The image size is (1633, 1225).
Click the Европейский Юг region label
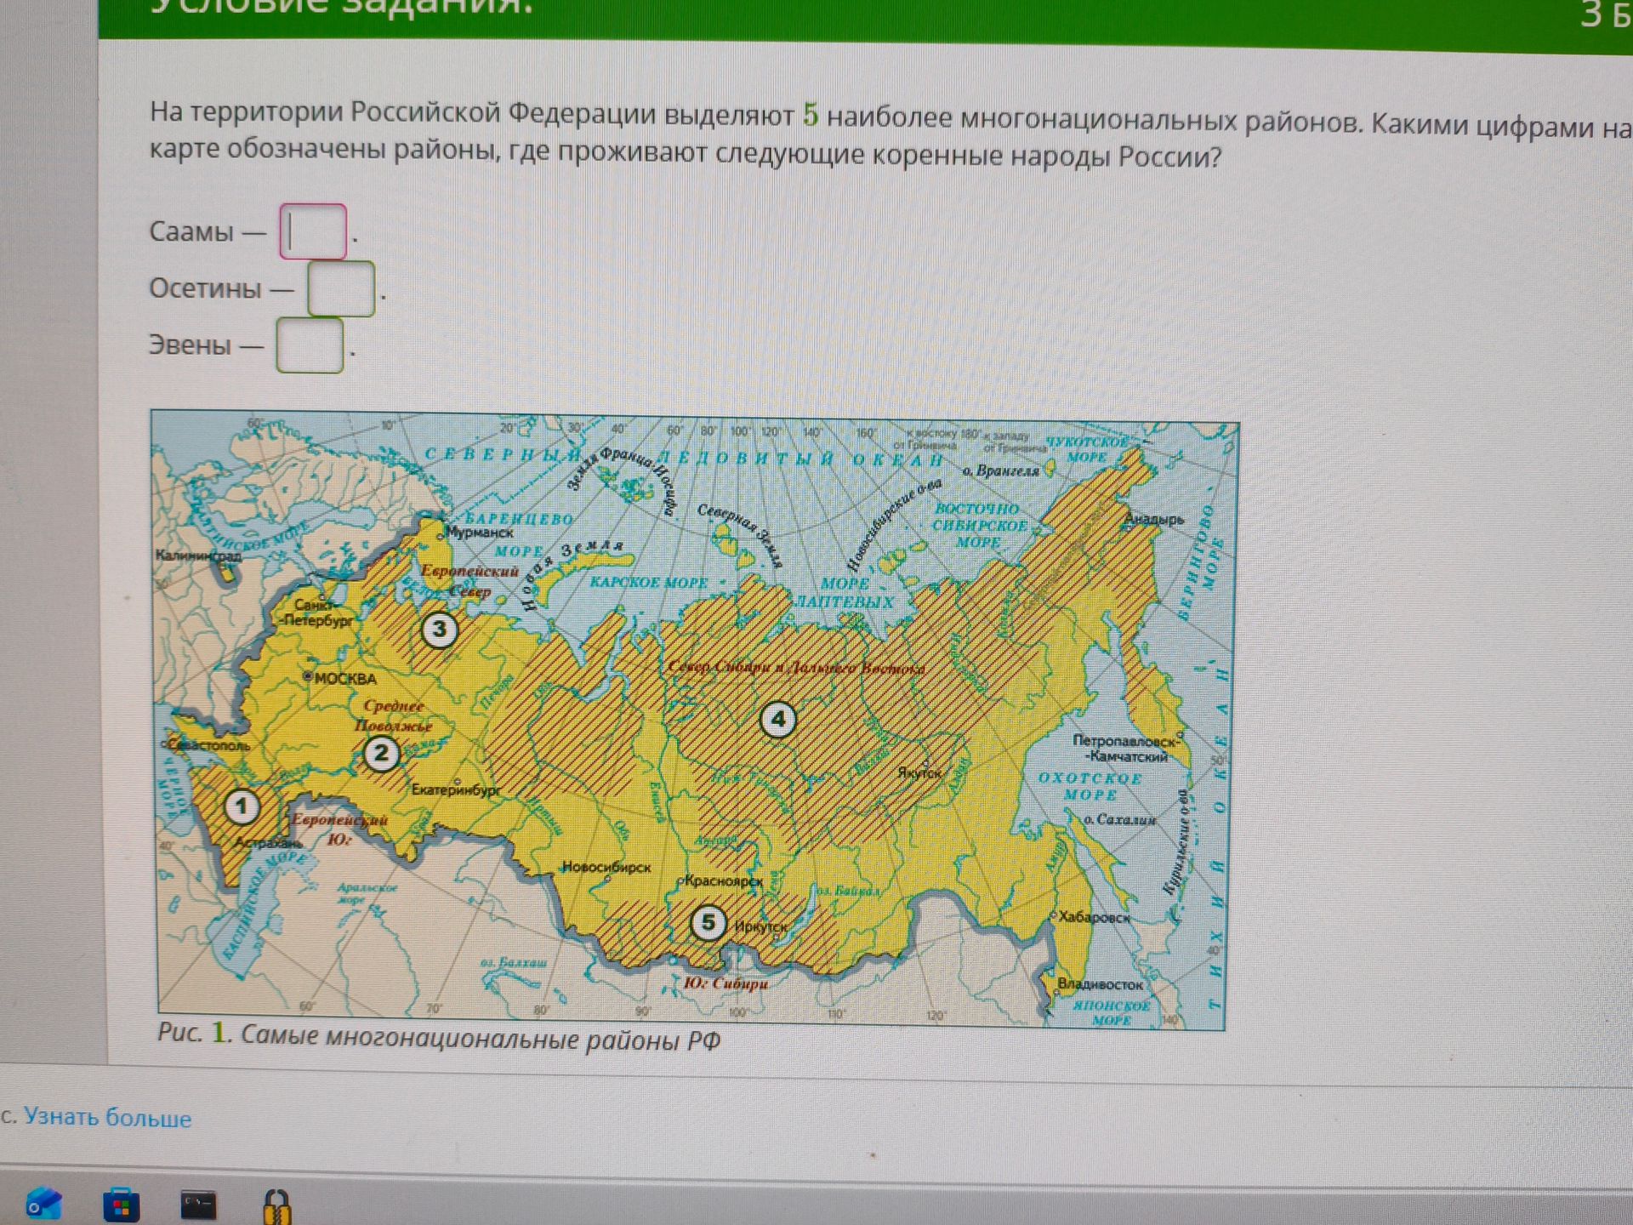click(339, 829)
